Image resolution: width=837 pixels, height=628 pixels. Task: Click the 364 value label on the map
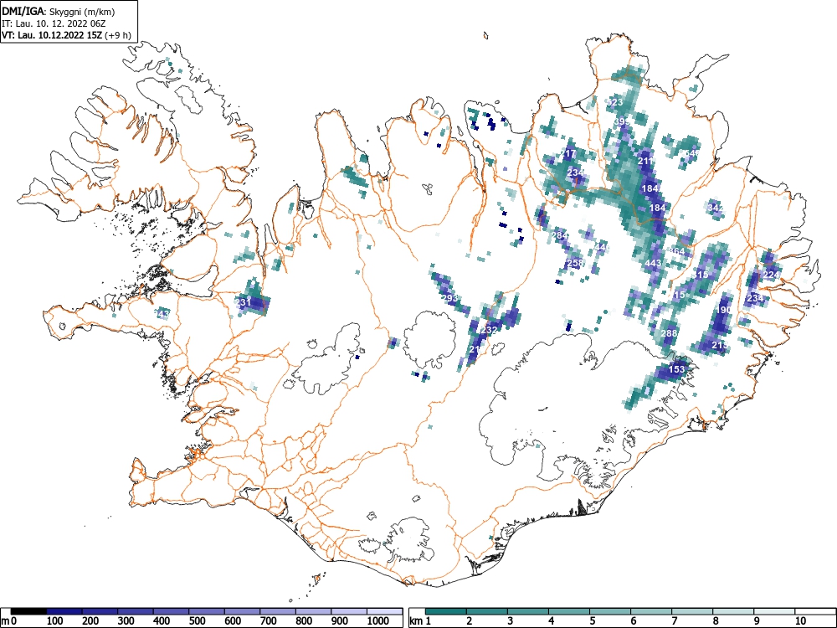click(676, 251)
